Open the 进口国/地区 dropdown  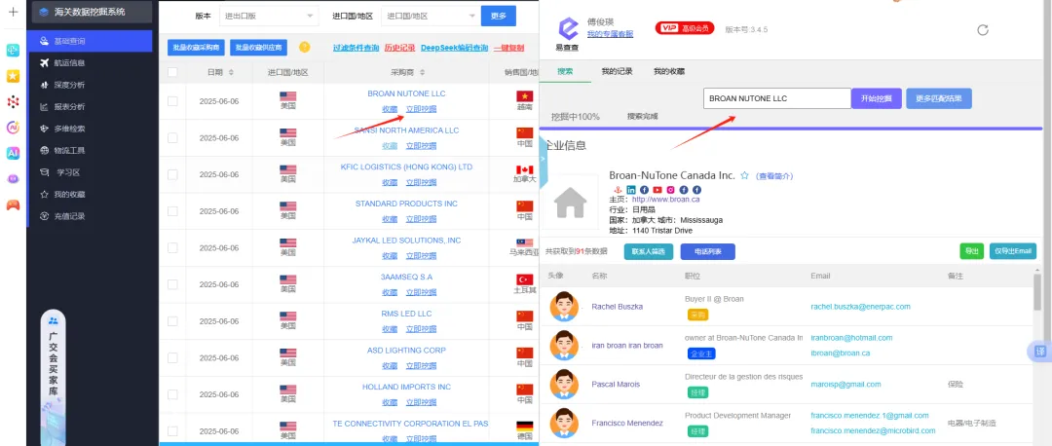coord(431,16)
